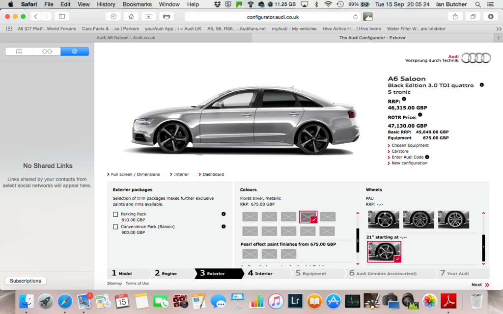Go to step 1 Model
503x314 pixels.
click(x=128, y=273)
